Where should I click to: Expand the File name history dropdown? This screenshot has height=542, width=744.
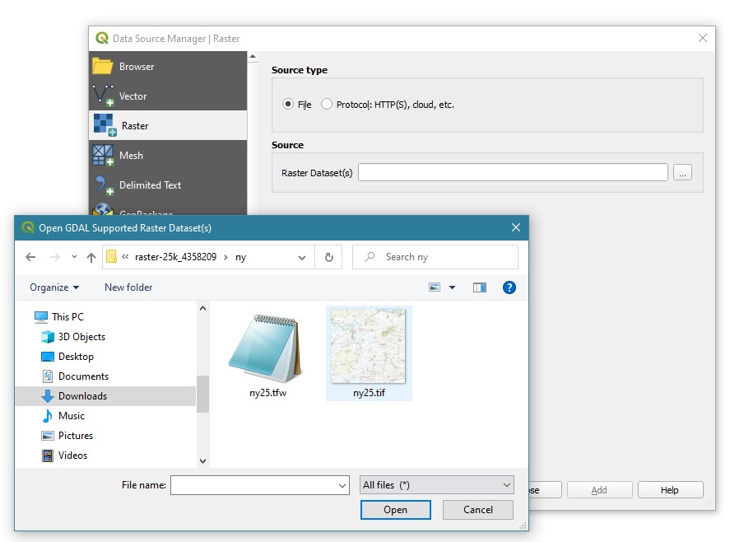pyautogui.click(x=343, y=486)
